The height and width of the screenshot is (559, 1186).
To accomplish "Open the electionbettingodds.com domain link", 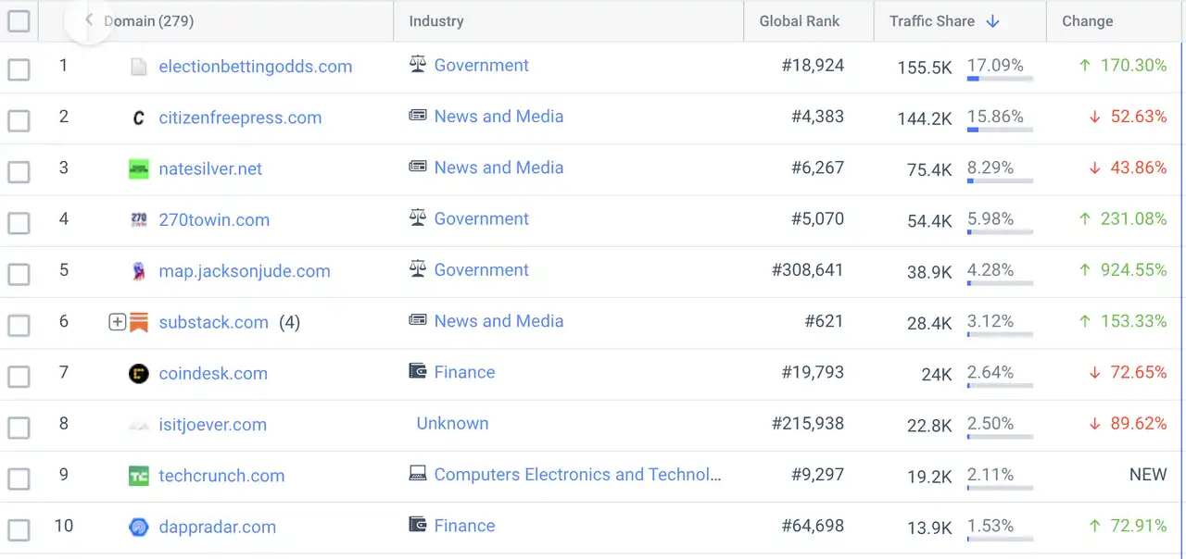I will [x=255, y=67].
